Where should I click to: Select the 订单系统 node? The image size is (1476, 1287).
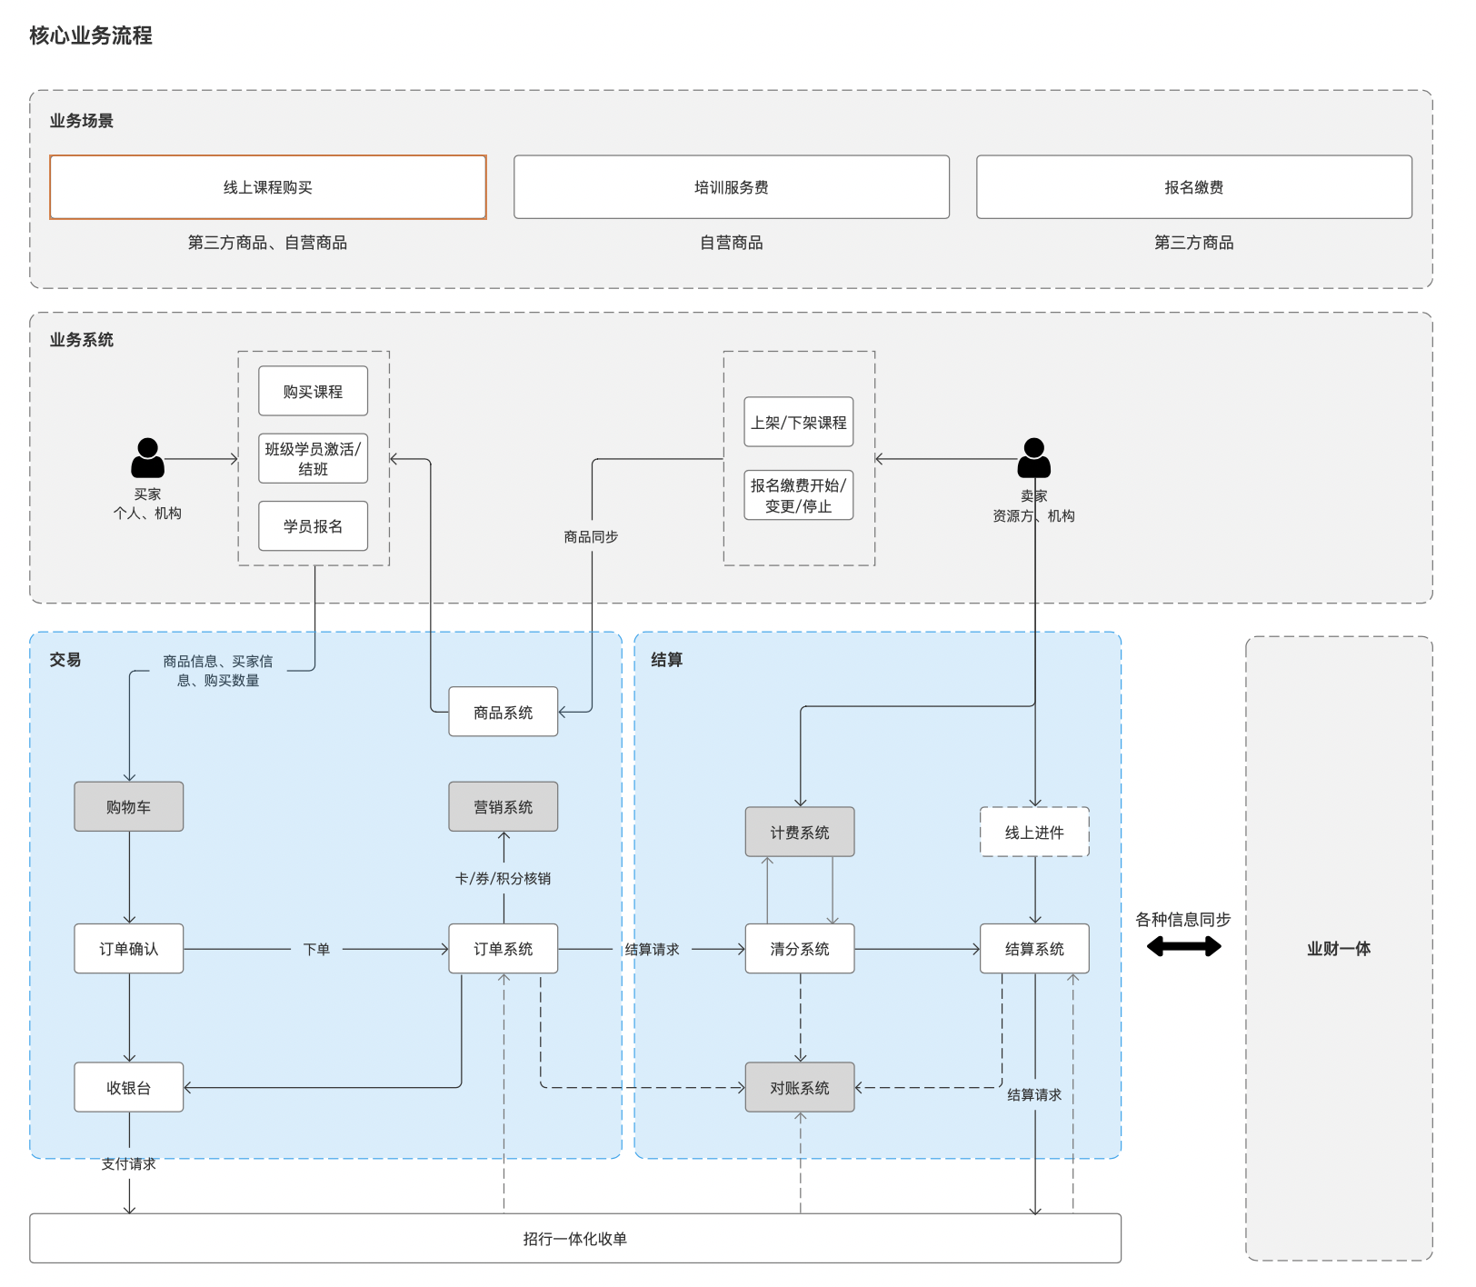point(504,949)
